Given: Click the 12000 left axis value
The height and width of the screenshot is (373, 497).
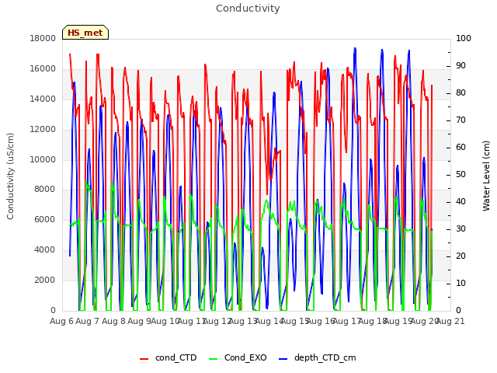Looking at the screenshot, I should coord(43,129).
